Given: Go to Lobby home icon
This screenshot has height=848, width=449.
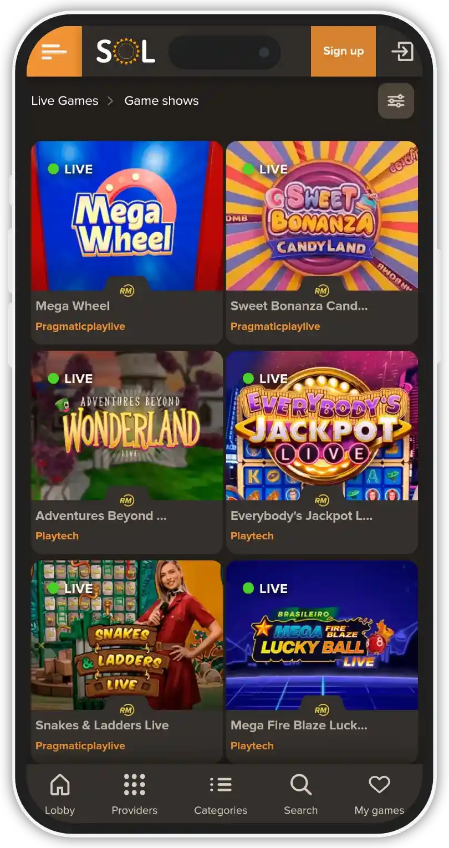Looking at the screenshot, I should coord(60,785).
